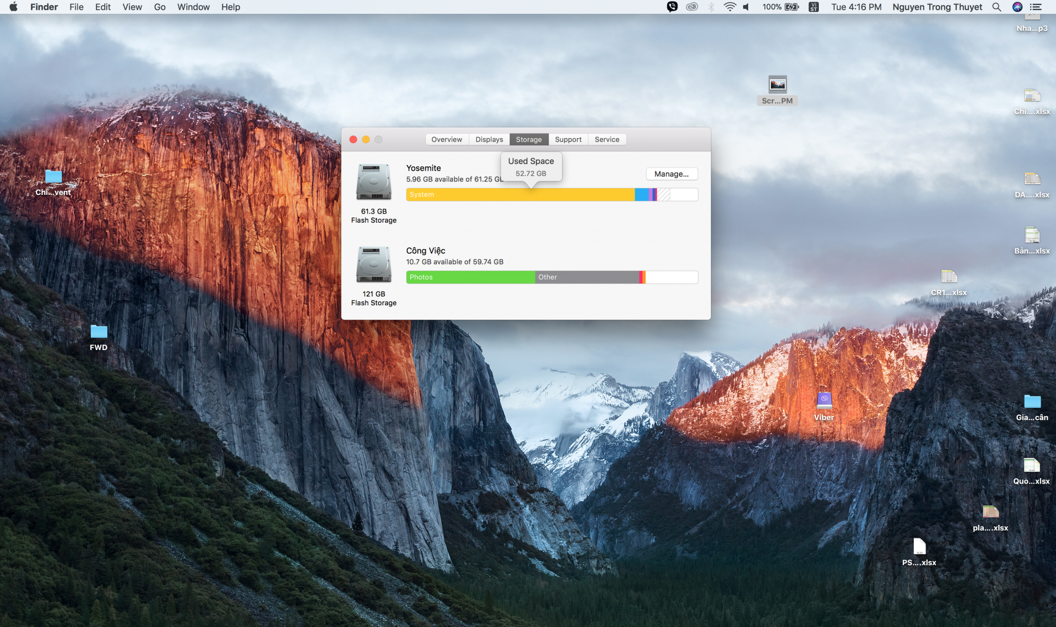Viewport: 1056px width, 627px height.
Task: Select the FWD folder on desktop
Action: (98, 332)
